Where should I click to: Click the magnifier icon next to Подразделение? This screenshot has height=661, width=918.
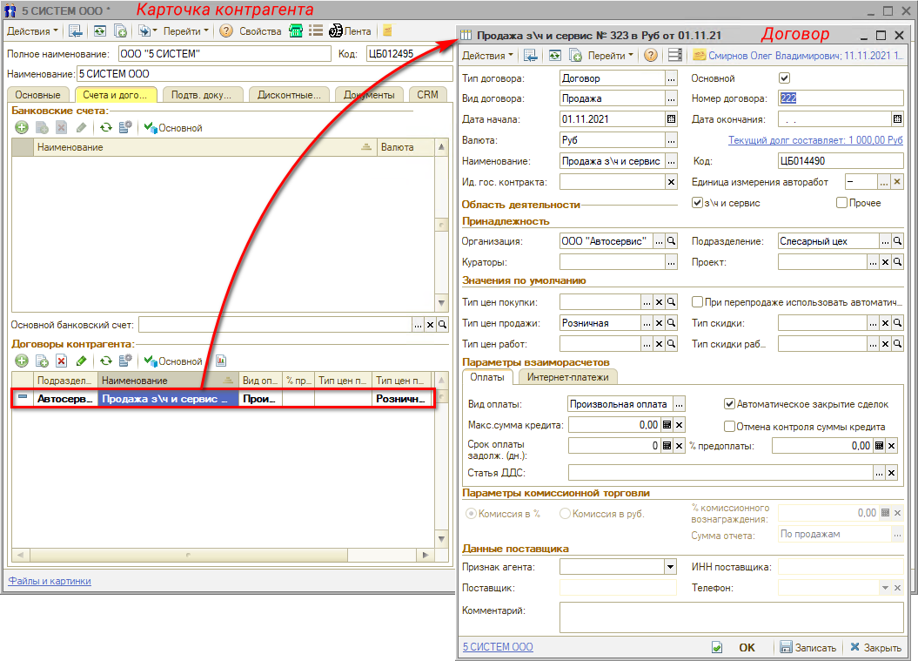[x=898, y=241]
